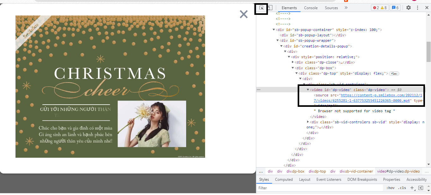Select div.dp-box in breadcrumb bar
The height and width of the screenshot is (195, 431).
click(x=295, y=171)
